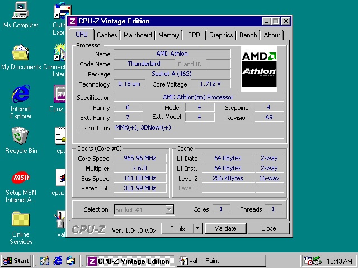Screen dimensions: 358x268
Task: Click the Rated FSB 321.99 MHz value
Action: tap(140, 188)
